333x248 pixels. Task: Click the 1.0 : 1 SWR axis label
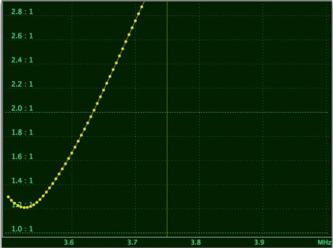22,229
